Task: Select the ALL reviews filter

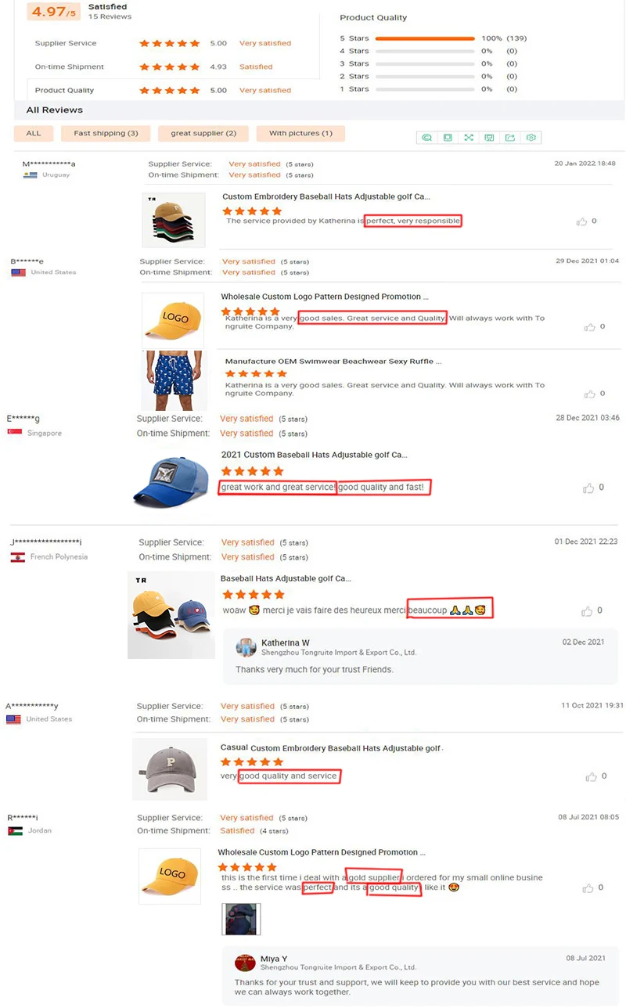Action: [x=34, y=133]
